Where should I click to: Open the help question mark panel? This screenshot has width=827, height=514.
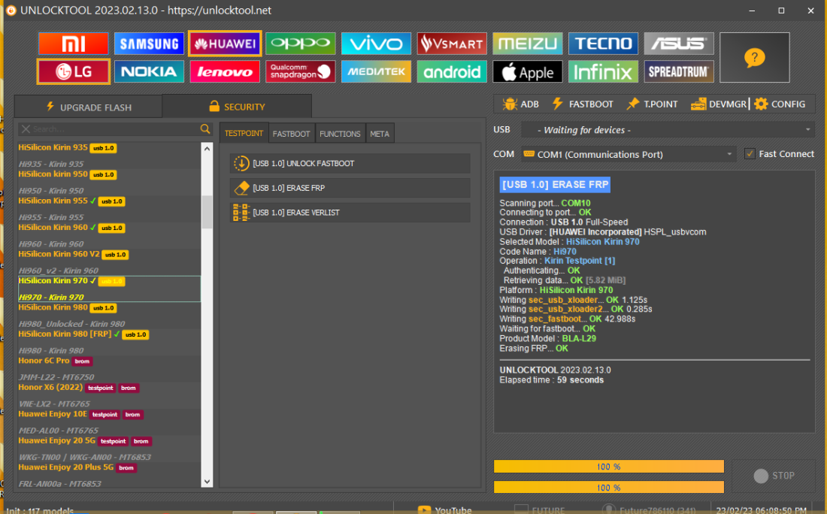[755, 57]
